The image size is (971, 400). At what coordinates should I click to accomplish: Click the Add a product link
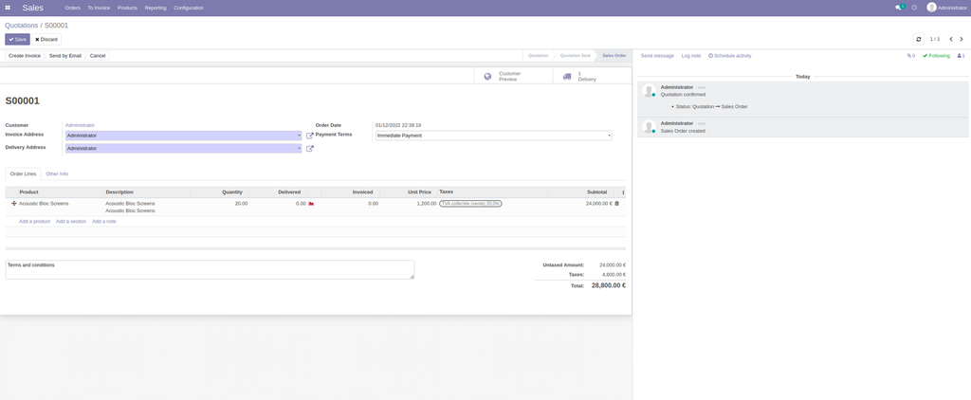pos(34,221)
